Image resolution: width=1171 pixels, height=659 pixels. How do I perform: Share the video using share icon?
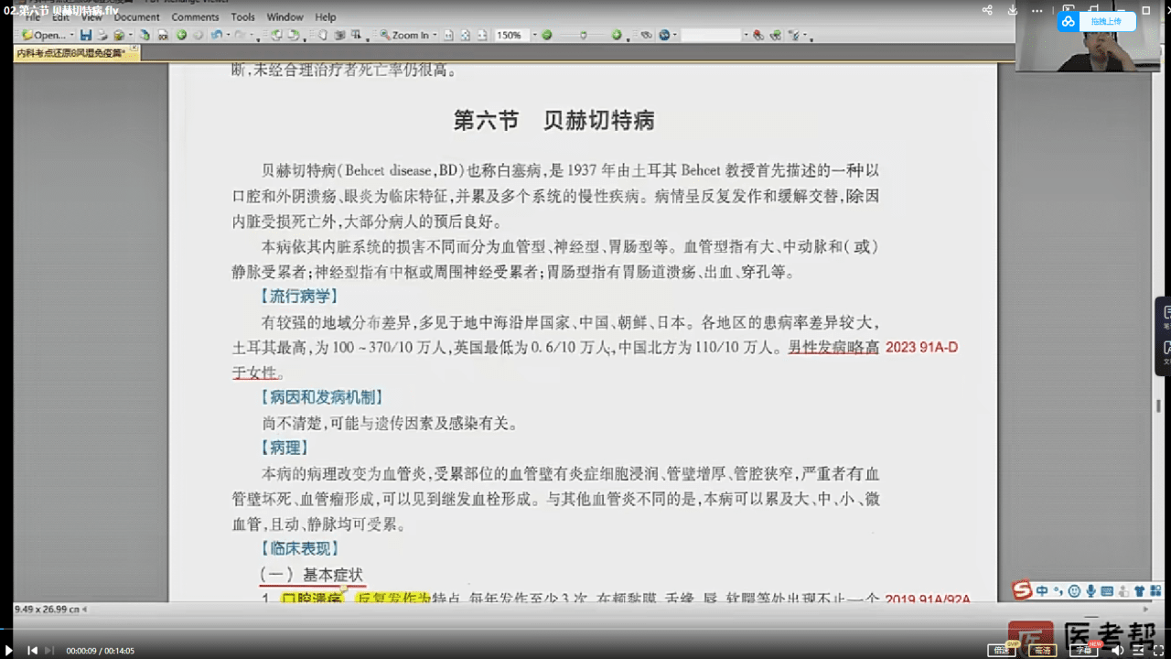(x=987, y=10)
